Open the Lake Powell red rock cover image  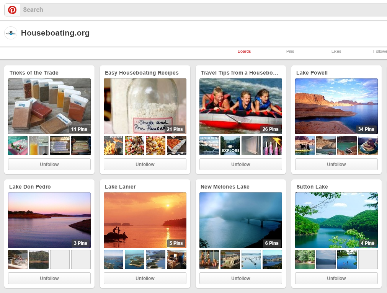point(336,106)
